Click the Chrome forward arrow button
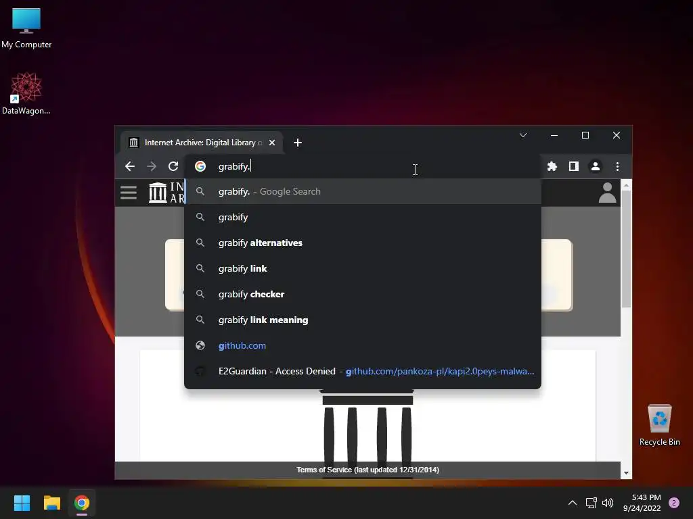The height and width of the screenshot is (519, 693). click(x=151, y=166)
